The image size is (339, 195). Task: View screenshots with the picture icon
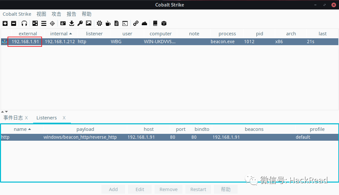coord(89,23)
